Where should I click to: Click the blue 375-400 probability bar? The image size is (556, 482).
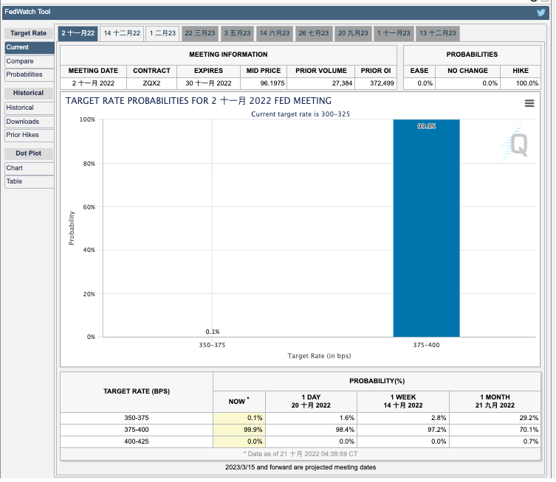pyautogui.click(x=426, y=228)
